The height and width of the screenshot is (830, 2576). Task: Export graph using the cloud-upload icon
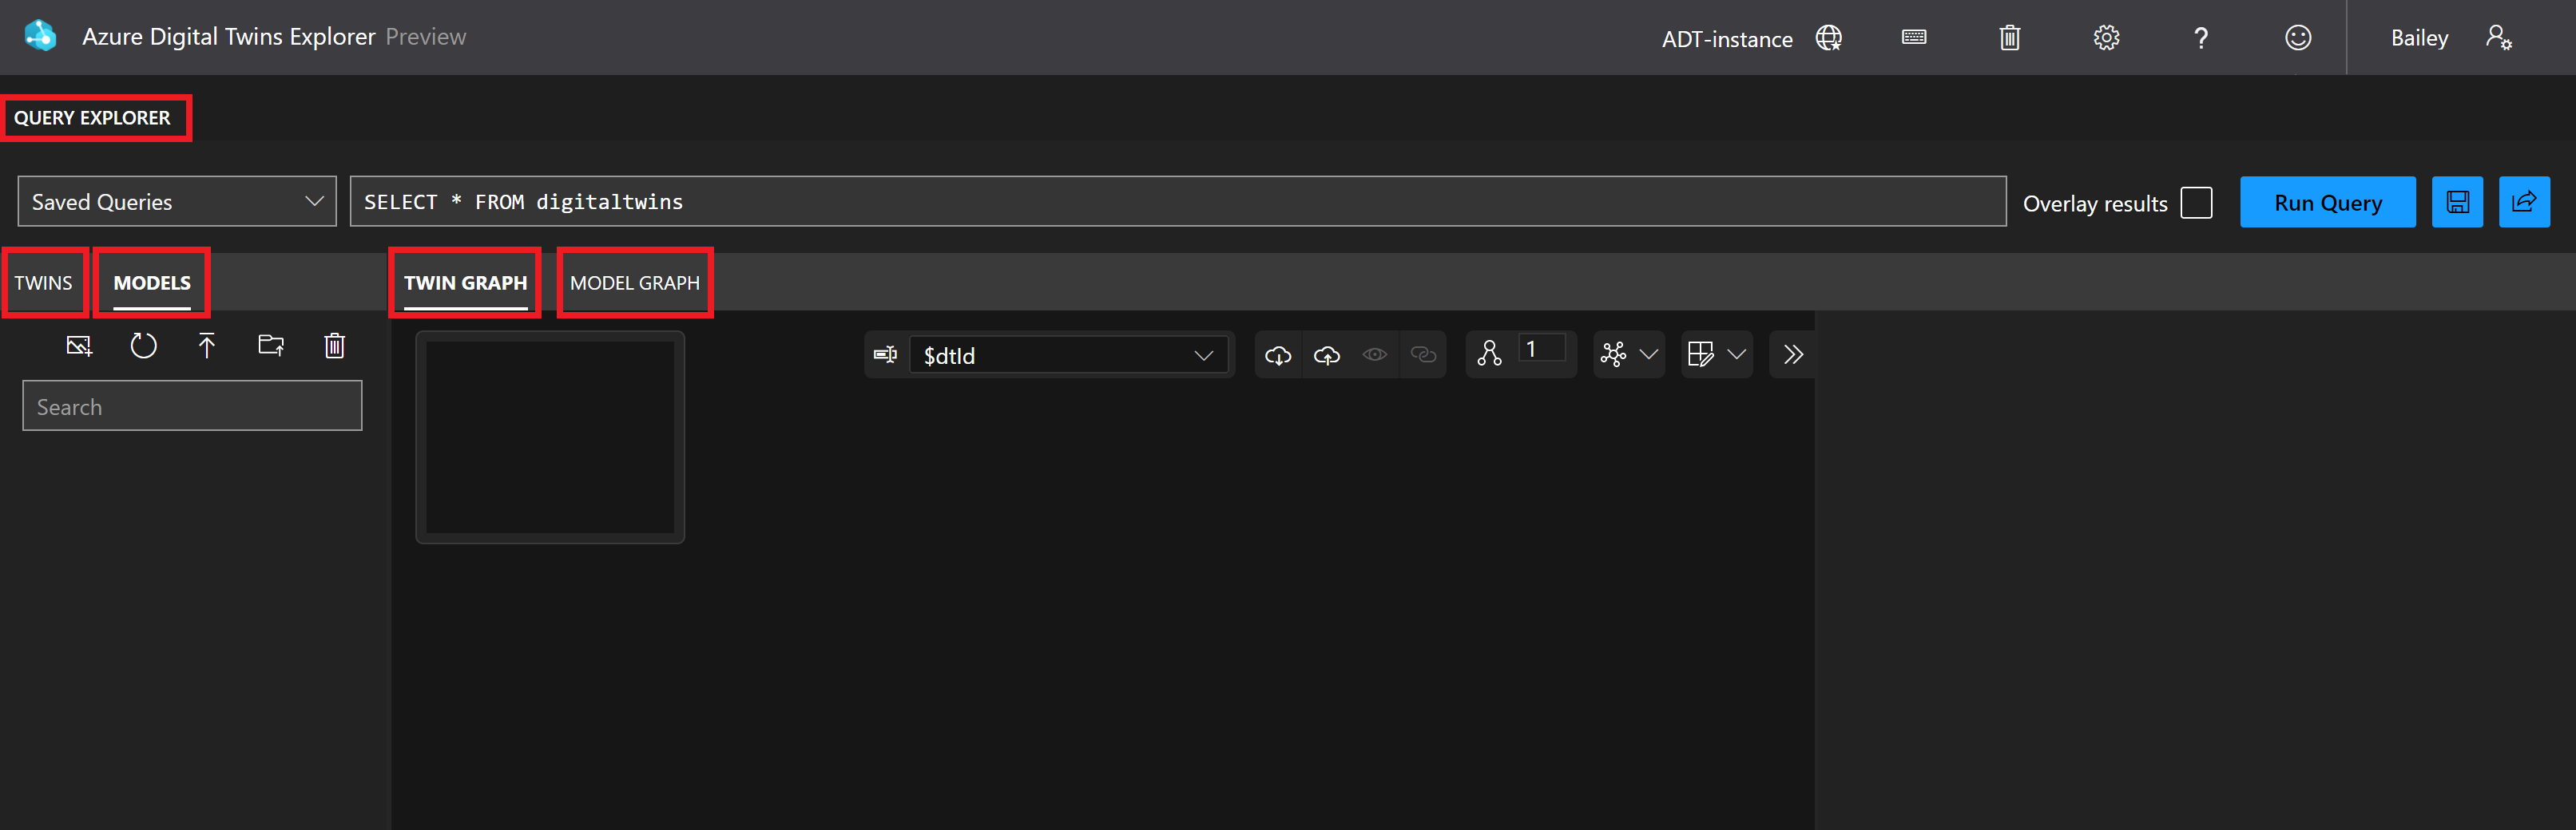coord(1327,354)
